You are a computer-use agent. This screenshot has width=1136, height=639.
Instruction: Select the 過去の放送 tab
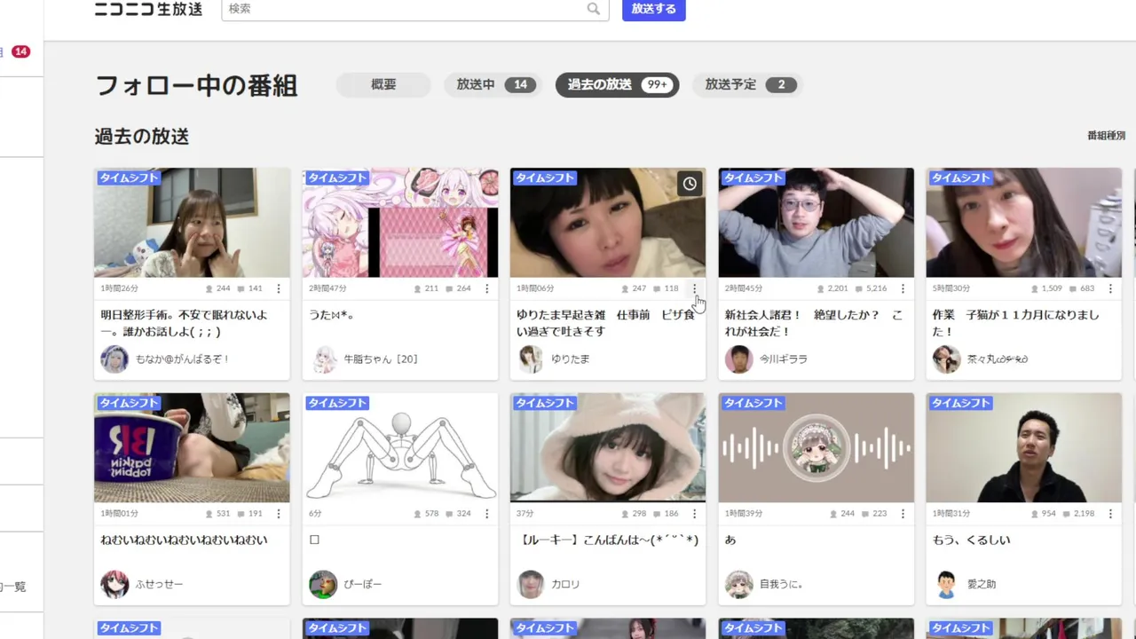pyautogui.click(x=618, y=84)
